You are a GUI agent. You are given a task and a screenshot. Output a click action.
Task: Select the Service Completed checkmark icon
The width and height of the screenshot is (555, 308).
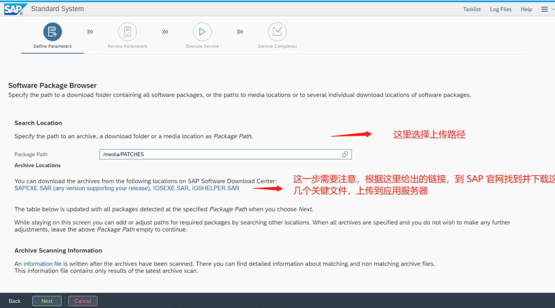coord(277,32)
